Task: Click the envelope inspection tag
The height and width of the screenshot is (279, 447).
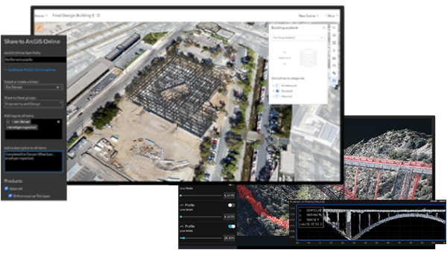Action: pos(22,127)
